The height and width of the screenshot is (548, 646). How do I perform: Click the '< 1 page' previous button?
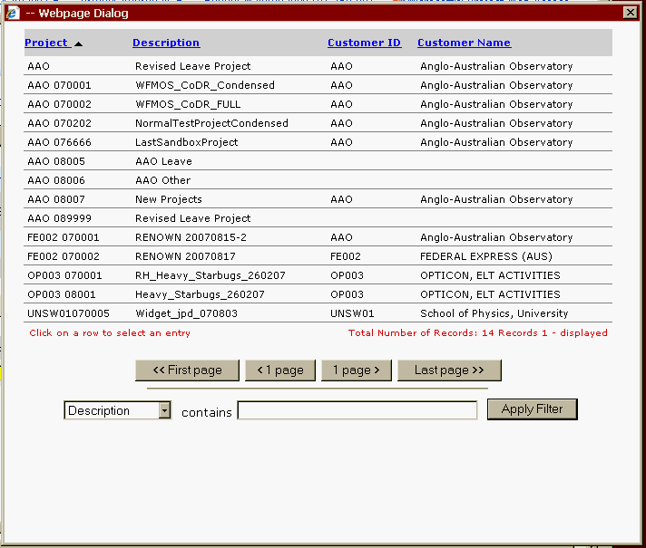tap(280, 370)
